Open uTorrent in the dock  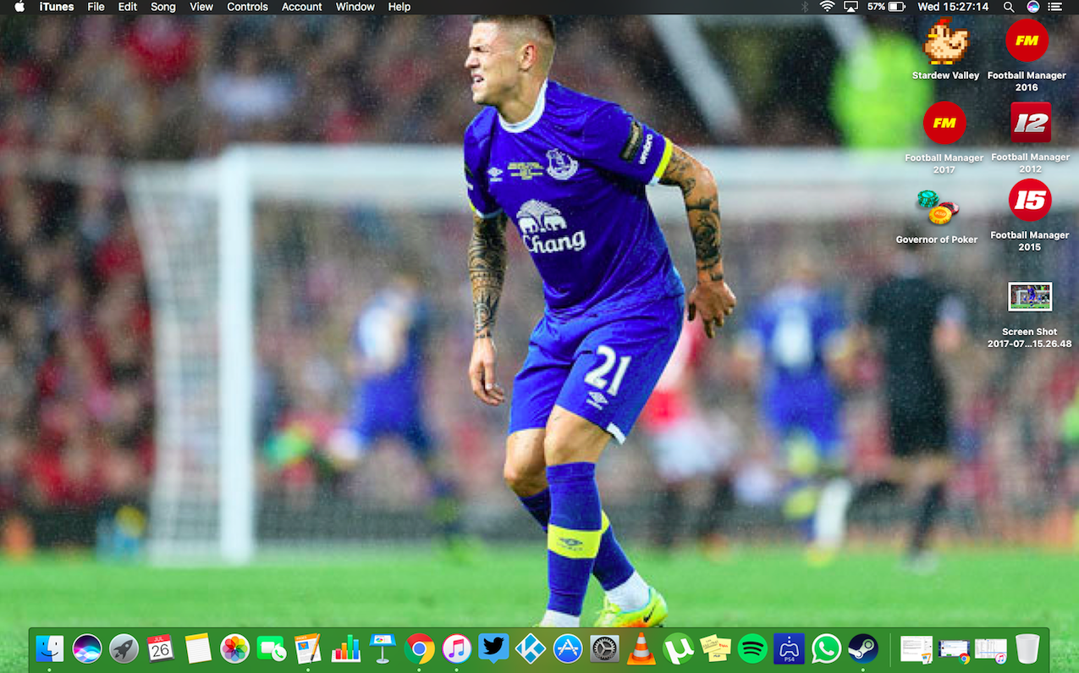tap(679, 649)
